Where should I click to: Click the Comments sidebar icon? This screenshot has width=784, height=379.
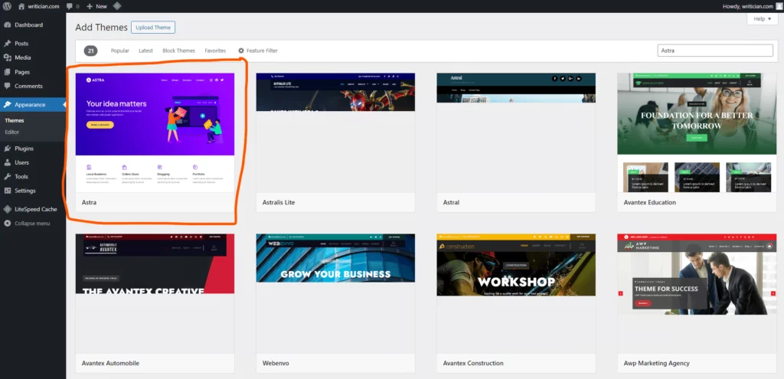[8, 86]
